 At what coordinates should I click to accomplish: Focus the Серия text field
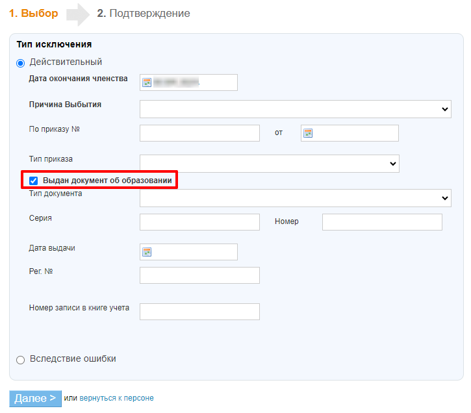(199, 222)
